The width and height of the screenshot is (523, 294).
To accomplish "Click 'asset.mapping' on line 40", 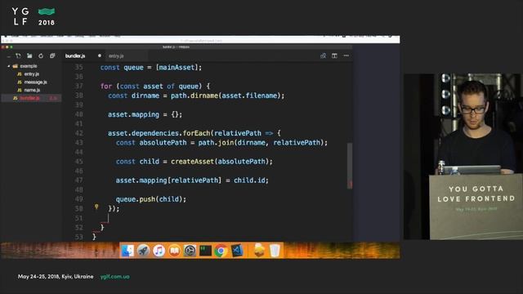I will tap(133, 114).
